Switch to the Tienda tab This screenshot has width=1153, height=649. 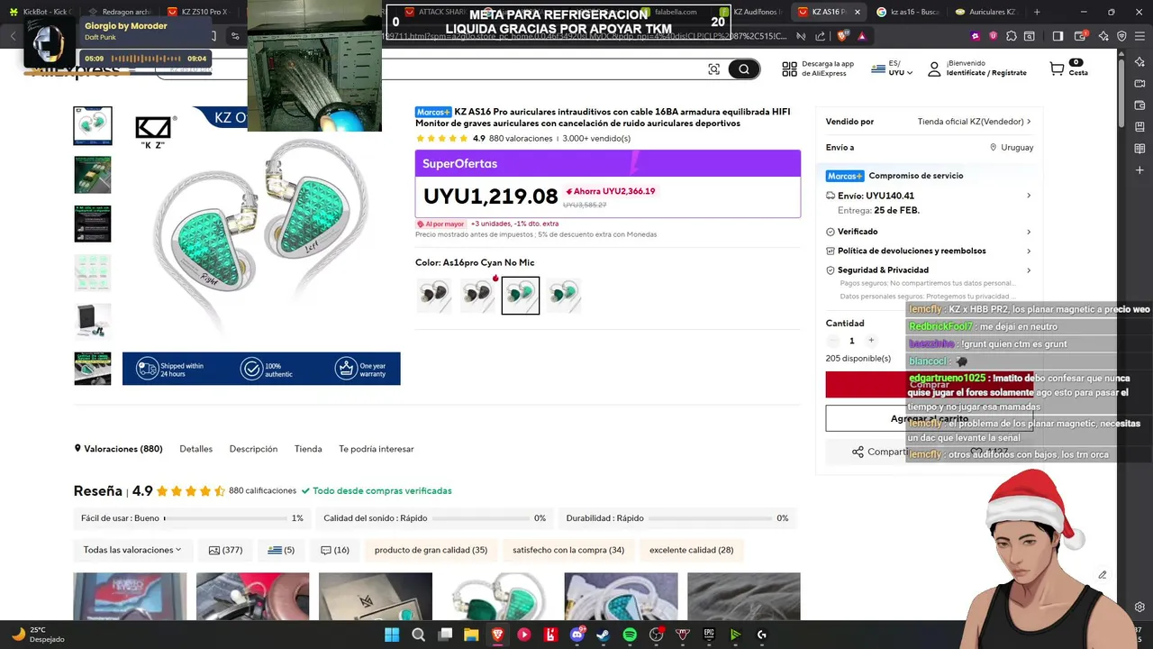coord(308,449)
